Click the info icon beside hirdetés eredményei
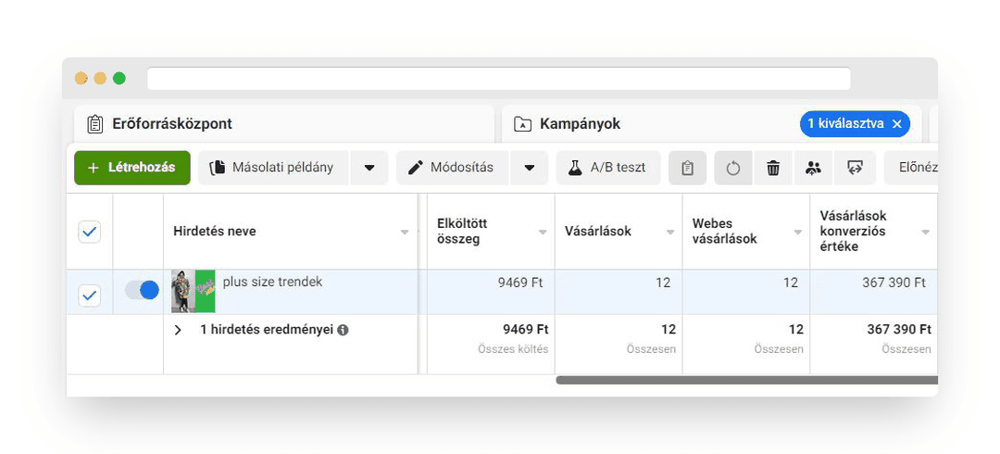The image size is (1000, 454). point(343,330)
